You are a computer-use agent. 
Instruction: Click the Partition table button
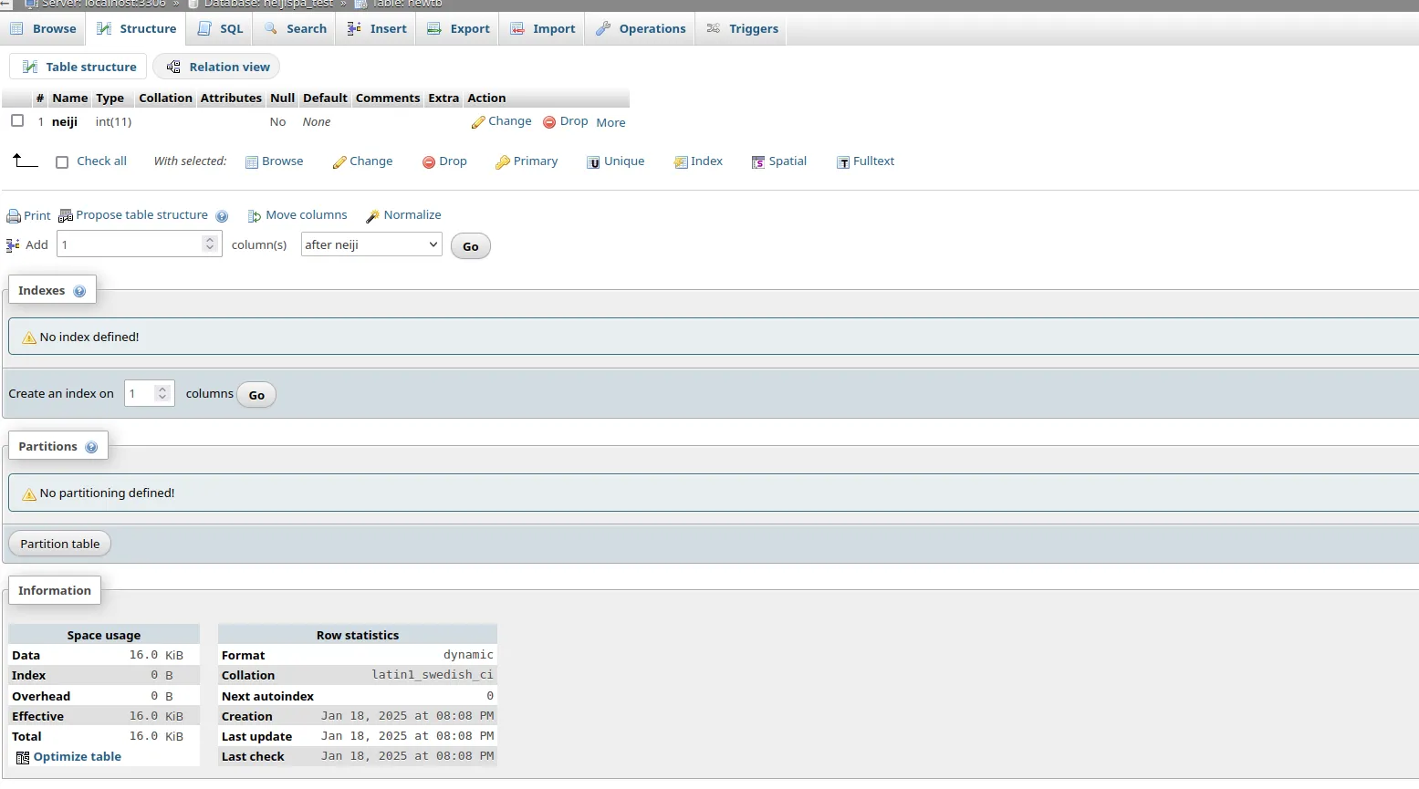[60, 544]
